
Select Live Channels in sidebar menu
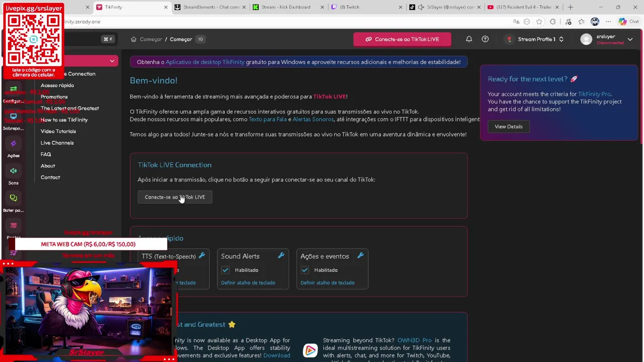pyautogui.click(x=57, y=143)
